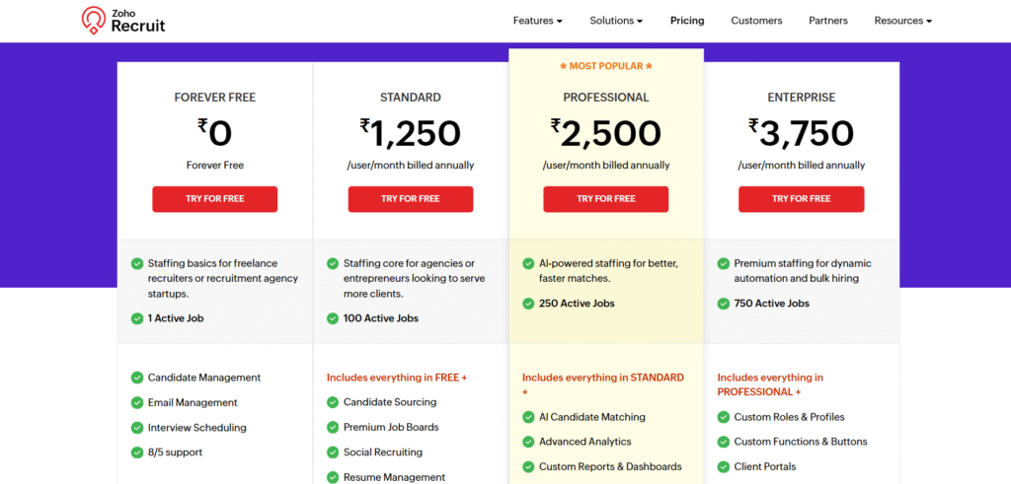Click the green check beside 100 Active Jobs

pyautogui.click(x=333, y=318)
